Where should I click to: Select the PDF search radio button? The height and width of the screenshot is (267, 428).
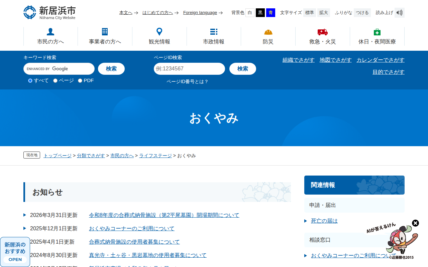point(80,80)
